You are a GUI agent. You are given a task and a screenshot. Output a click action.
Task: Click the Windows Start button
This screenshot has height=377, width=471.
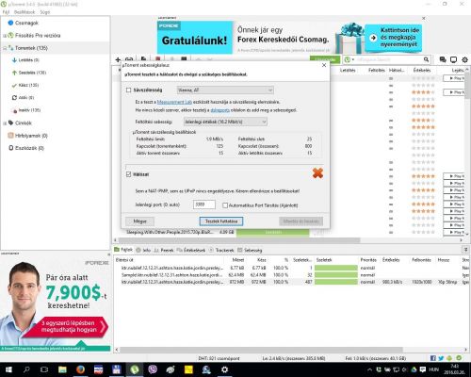tap(8, 369)
